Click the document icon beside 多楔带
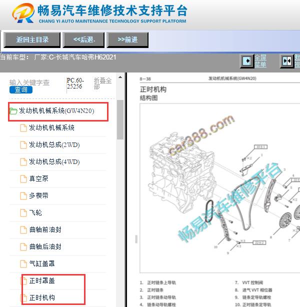 pos(23,196)
